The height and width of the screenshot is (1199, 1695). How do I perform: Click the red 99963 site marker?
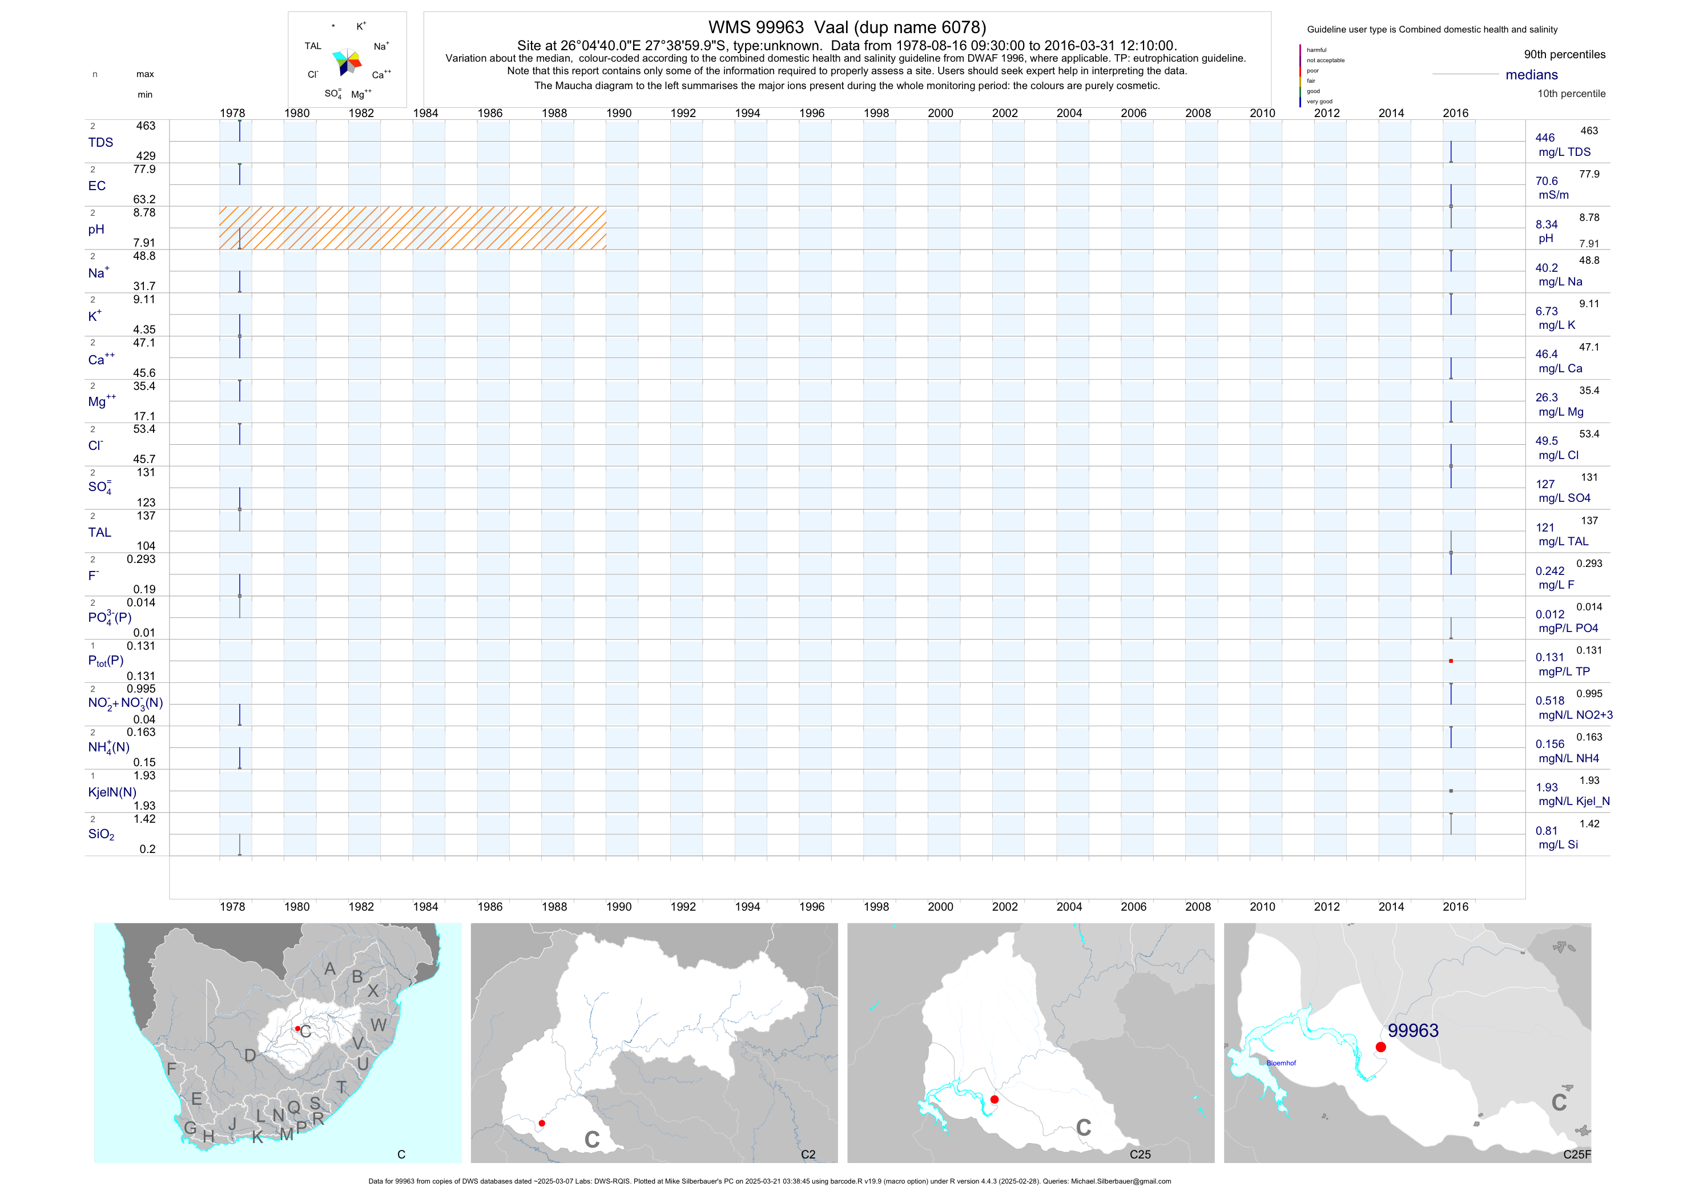pyautogui.click(x=1380, y=1047)
